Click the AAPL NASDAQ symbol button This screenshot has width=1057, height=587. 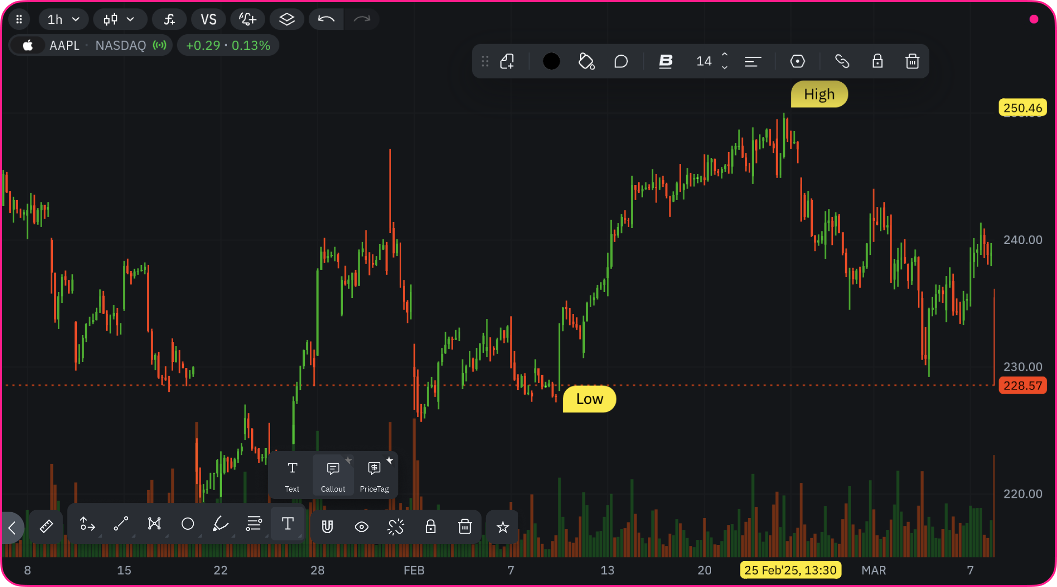coord(91,45)
